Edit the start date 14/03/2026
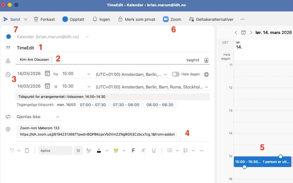 29,74
